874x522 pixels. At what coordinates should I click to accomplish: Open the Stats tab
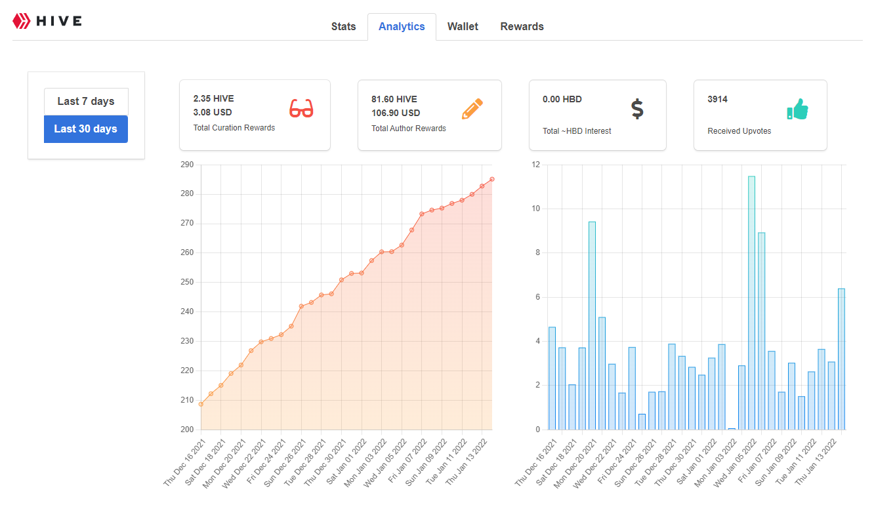[x=344, y=27]
